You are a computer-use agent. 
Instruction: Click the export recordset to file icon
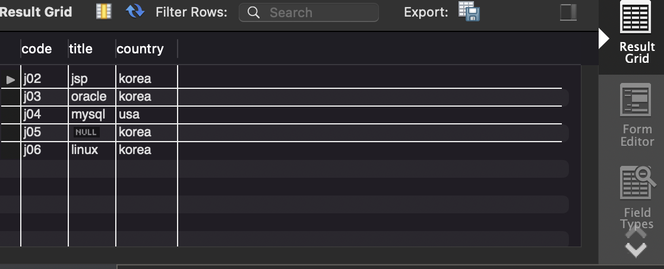469,12
